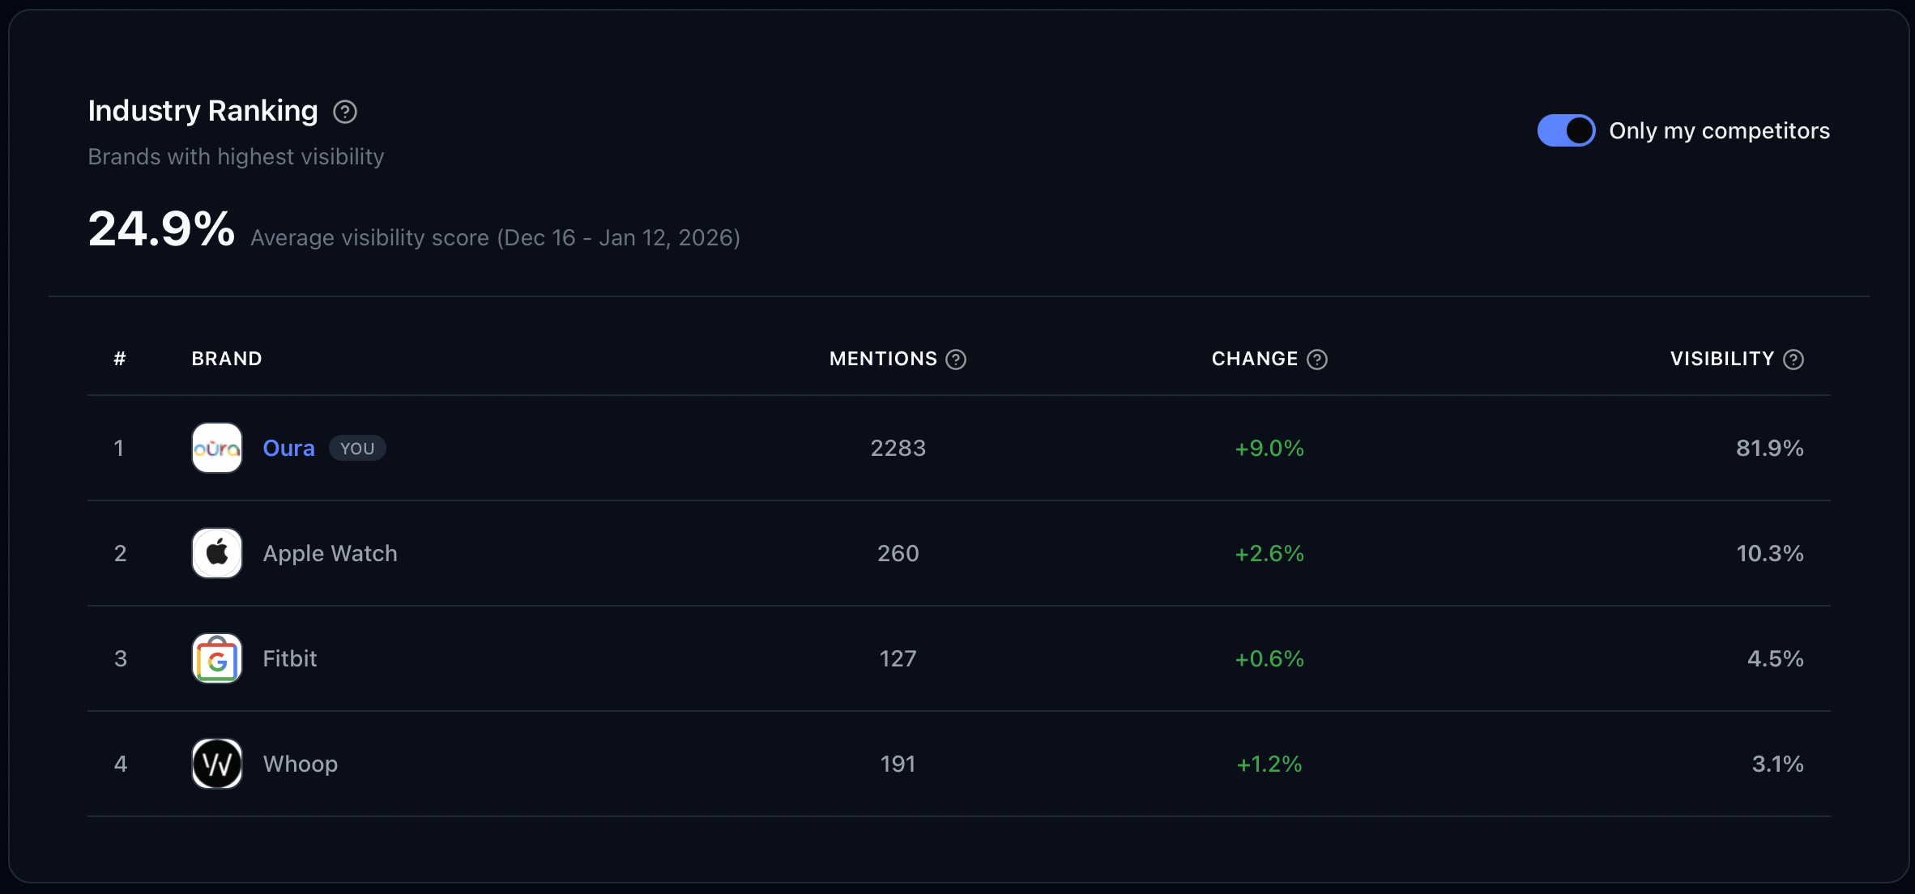Sort table by the Mentions column
This screenshot has width=1915, height=894.
[x=882, y=360]
